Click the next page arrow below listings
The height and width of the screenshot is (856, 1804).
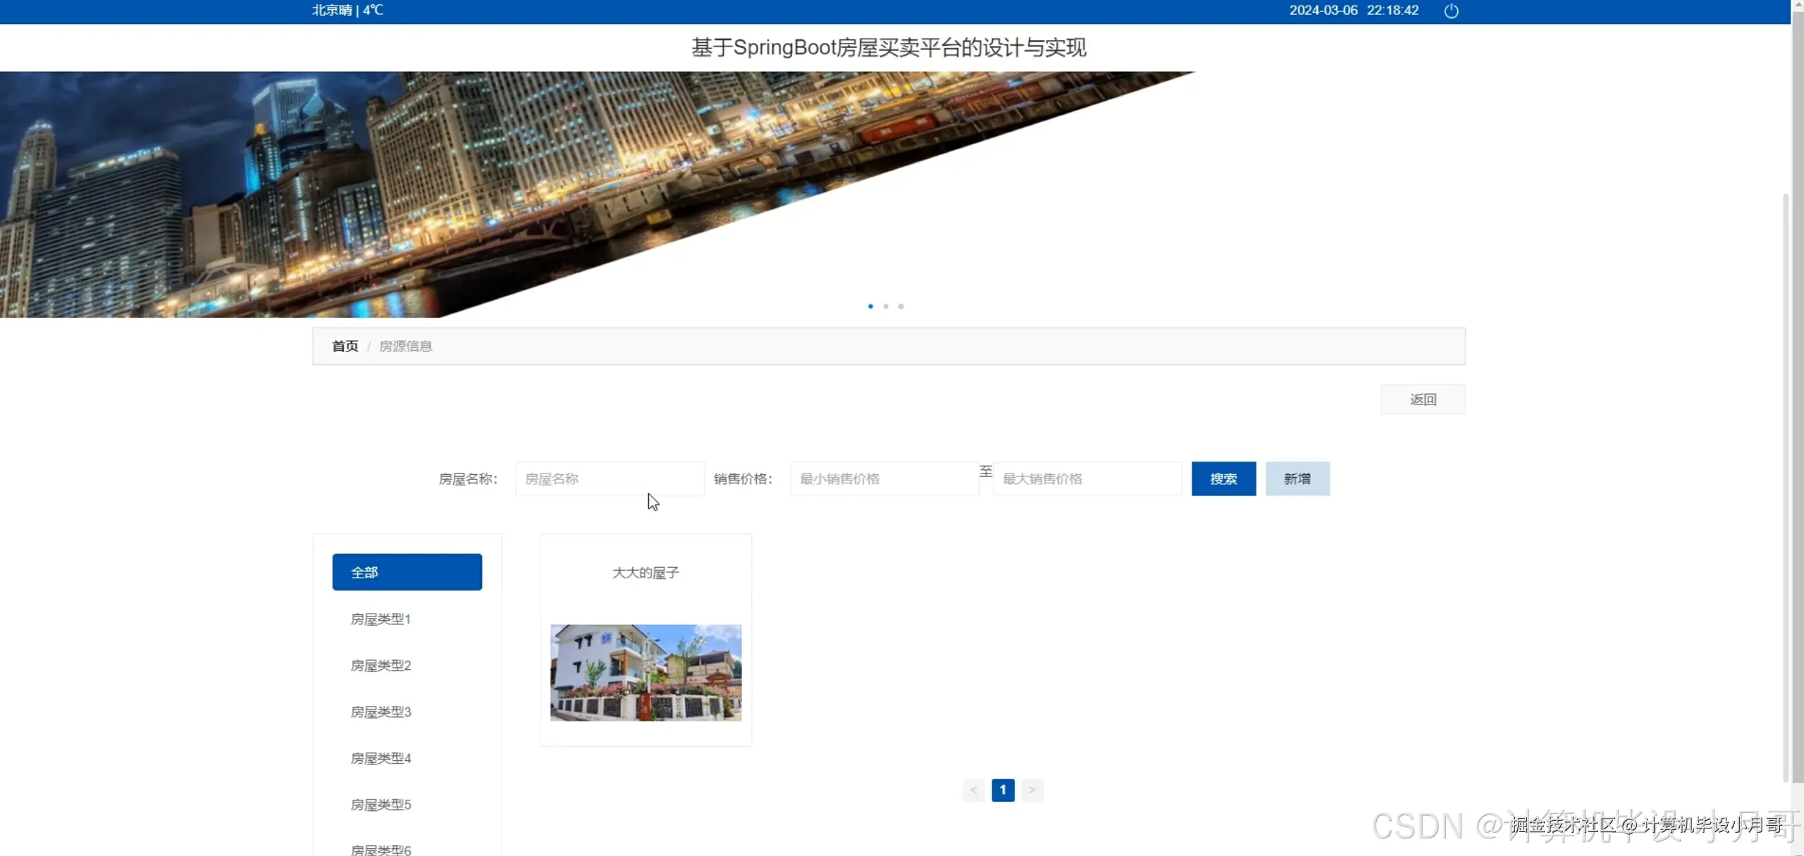(1032, 790)
